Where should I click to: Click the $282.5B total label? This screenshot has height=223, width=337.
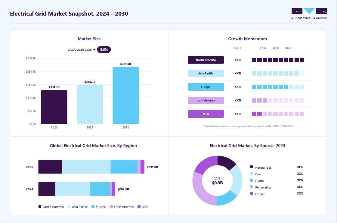(123, 189)
